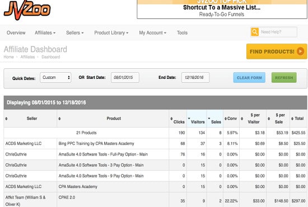Select 'AmaSuite 4.0 Software Tools - 9 Pay Option - Main'
The width and height of the screenshot is (308, 207).
[x=101, y=176]
